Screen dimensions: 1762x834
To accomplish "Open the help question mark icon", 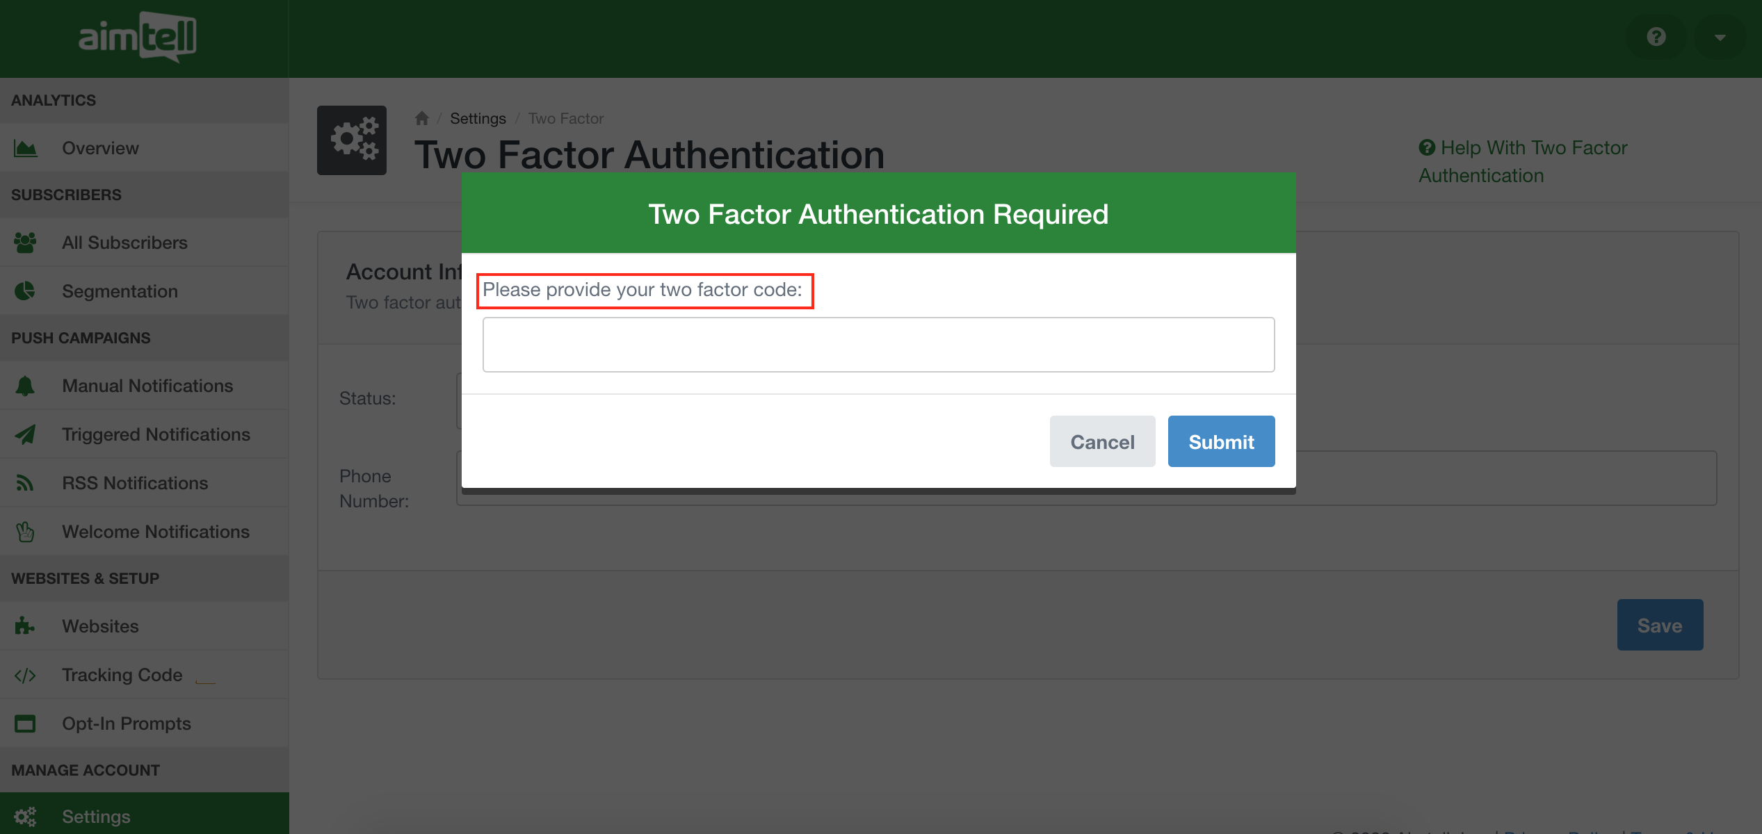I will coord(1656,37).
